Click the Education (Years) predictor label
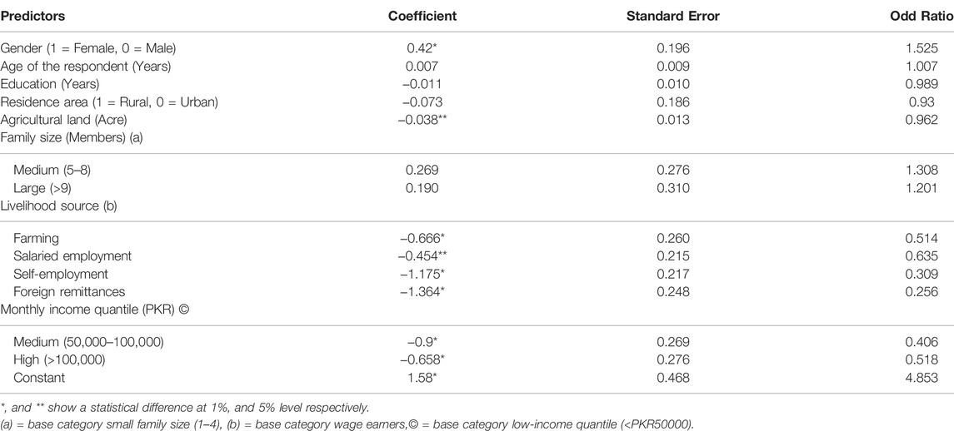The width and height of the screenshot is (954, 431). click(x=49, y=84)
